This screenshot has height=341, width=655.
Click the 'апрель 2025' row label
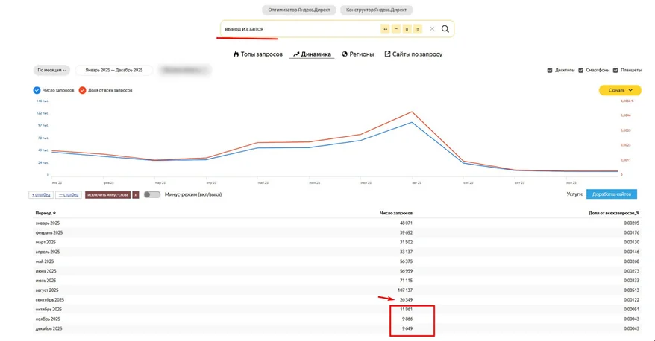(48, 252)
